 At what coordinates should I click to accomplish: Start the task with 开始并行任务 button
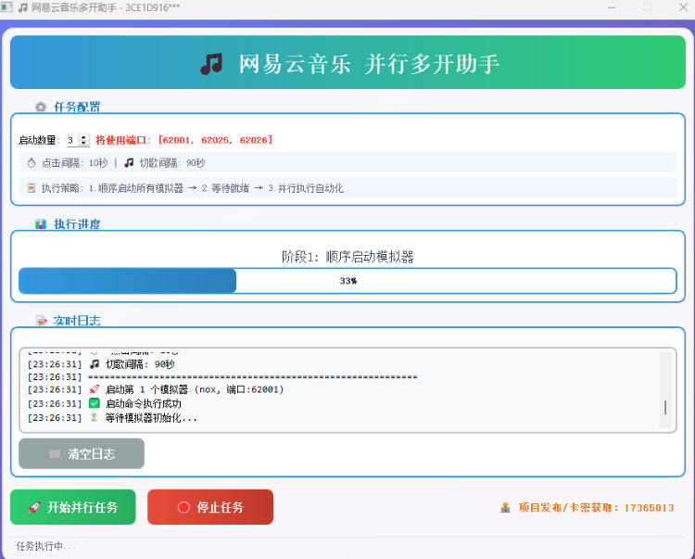click(72, 507)
